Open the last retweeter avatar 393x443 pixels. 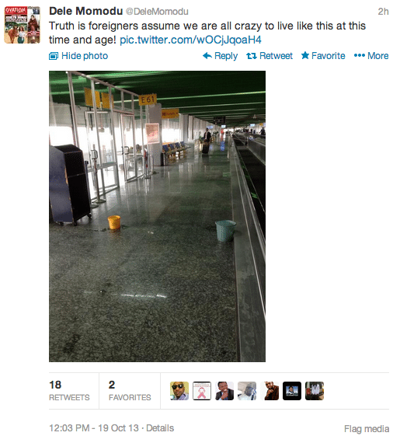[315, 391]
